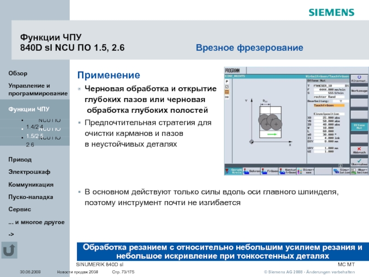The image size is (369, 277).
Task: Select the Bohren softkey
Action: pyautogui.click(x=252, y=171)
